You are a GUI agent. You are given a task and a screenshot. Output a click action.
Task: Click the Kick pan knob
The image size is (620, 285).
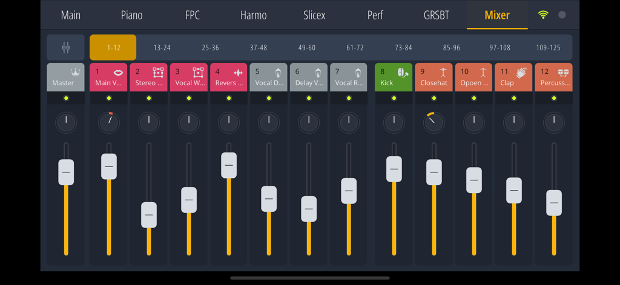(x=394, y=123)
